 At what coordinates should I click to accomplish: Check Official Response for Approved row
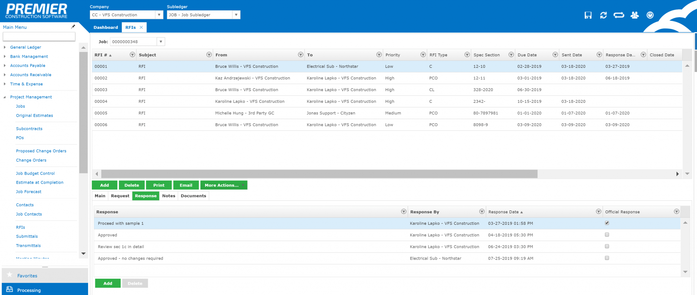[x=607, y=235]
